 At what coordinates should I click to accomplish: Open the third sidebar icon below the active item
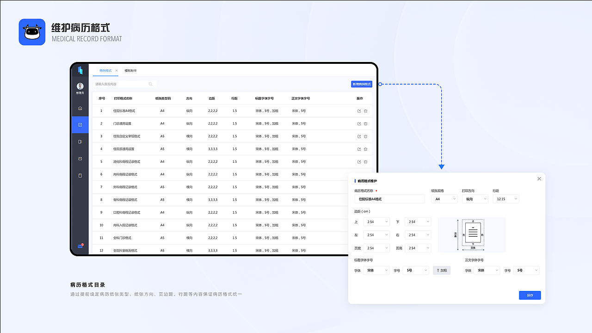80,142
